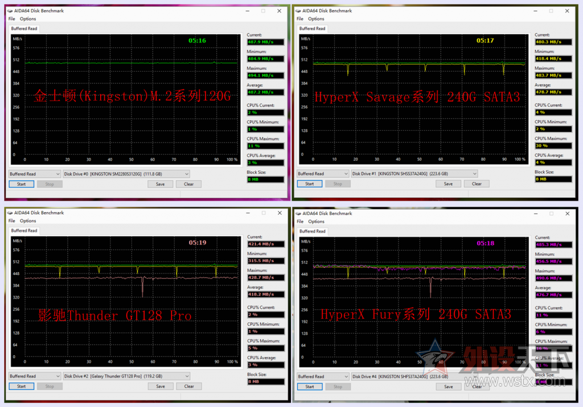Expand test type dropdown in SHFS37A240G window
583x407 pixels.
pyautogui.click(x=323, y=376)
